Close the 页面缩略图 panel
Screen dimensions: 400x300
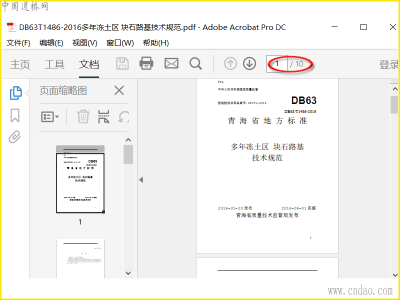119,90
